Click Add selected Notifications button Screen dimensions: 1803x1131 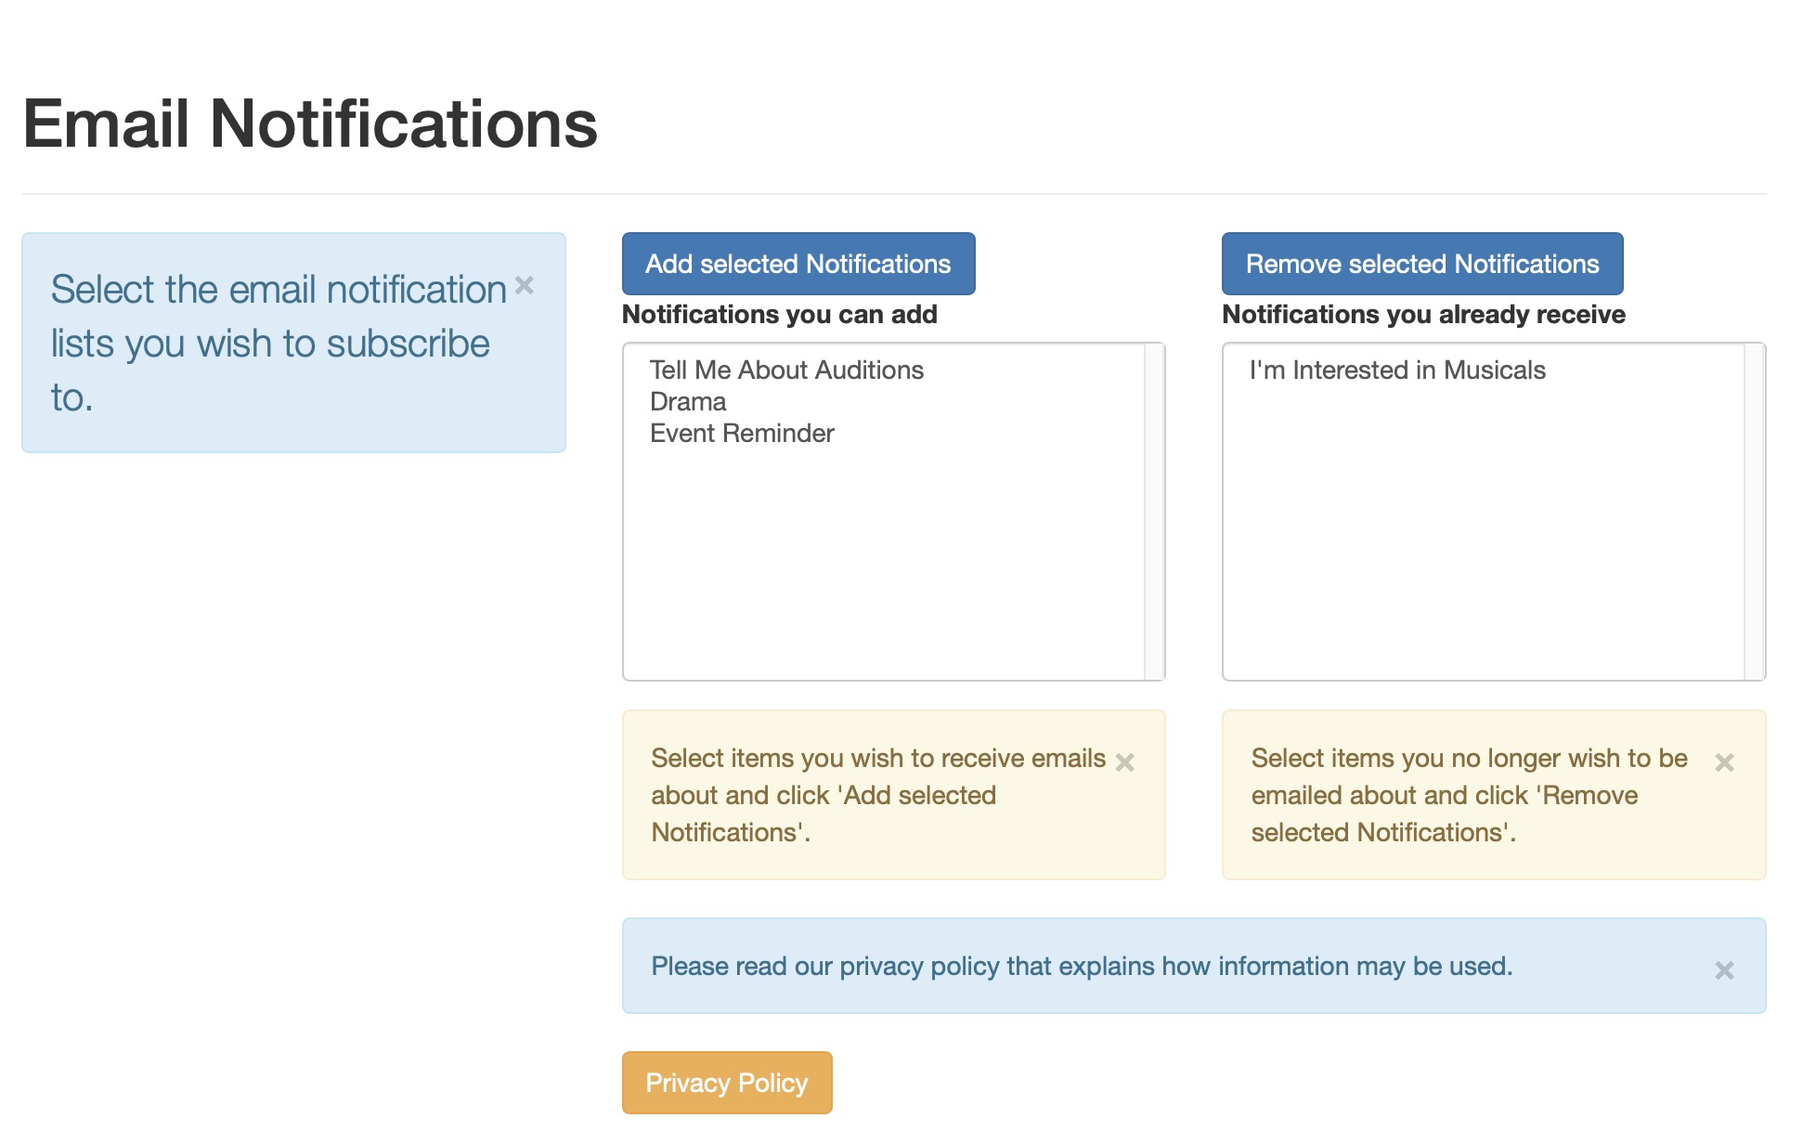(x=798, y=264)
